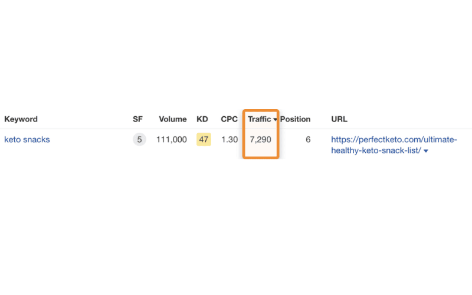The image size is (472, 295).
Task: Click the yellow KD badge showing 47
Action: click(204, 139)
